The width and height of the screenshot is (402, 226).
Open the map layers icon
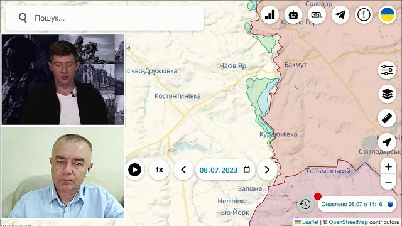[387, 94]
